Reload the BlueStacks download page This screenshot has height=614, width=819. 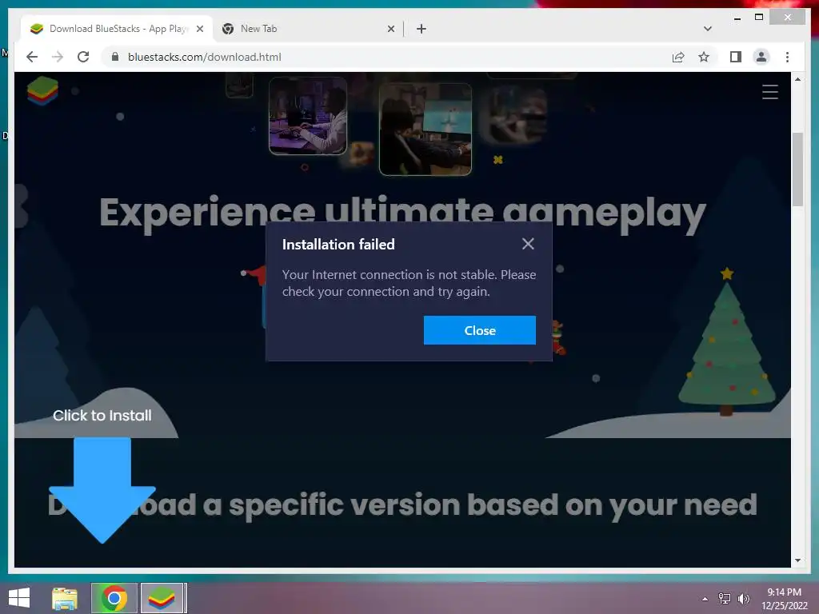pyautogui.click(x=83, y=57)
